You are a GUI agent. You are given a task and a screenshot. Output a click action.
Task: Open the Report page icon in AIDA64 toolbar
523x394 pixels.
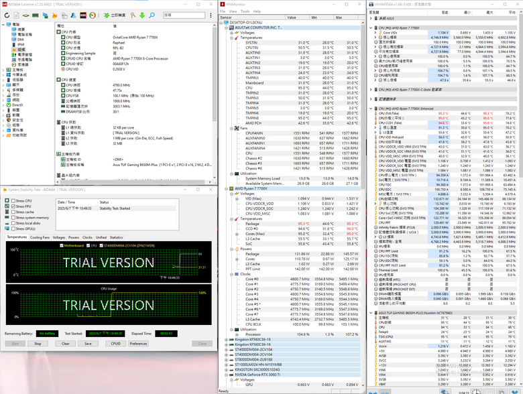point(16,15)
